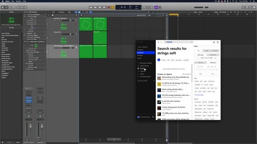Show Tracks view button
This screenshot has height=144, width=257.
pyautogui.click(x=80, y=12)
